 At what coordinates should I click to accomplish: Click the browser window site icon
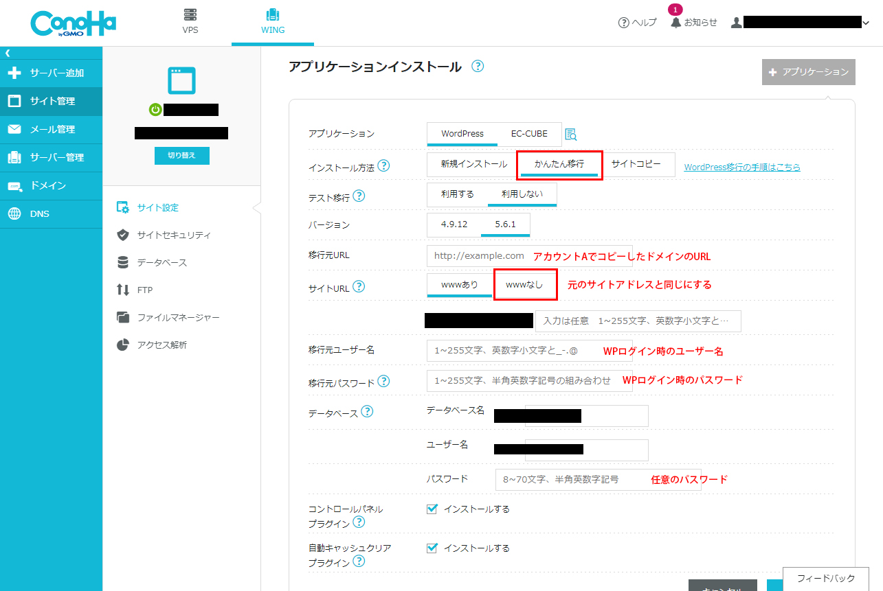click(x=182, y=80)
